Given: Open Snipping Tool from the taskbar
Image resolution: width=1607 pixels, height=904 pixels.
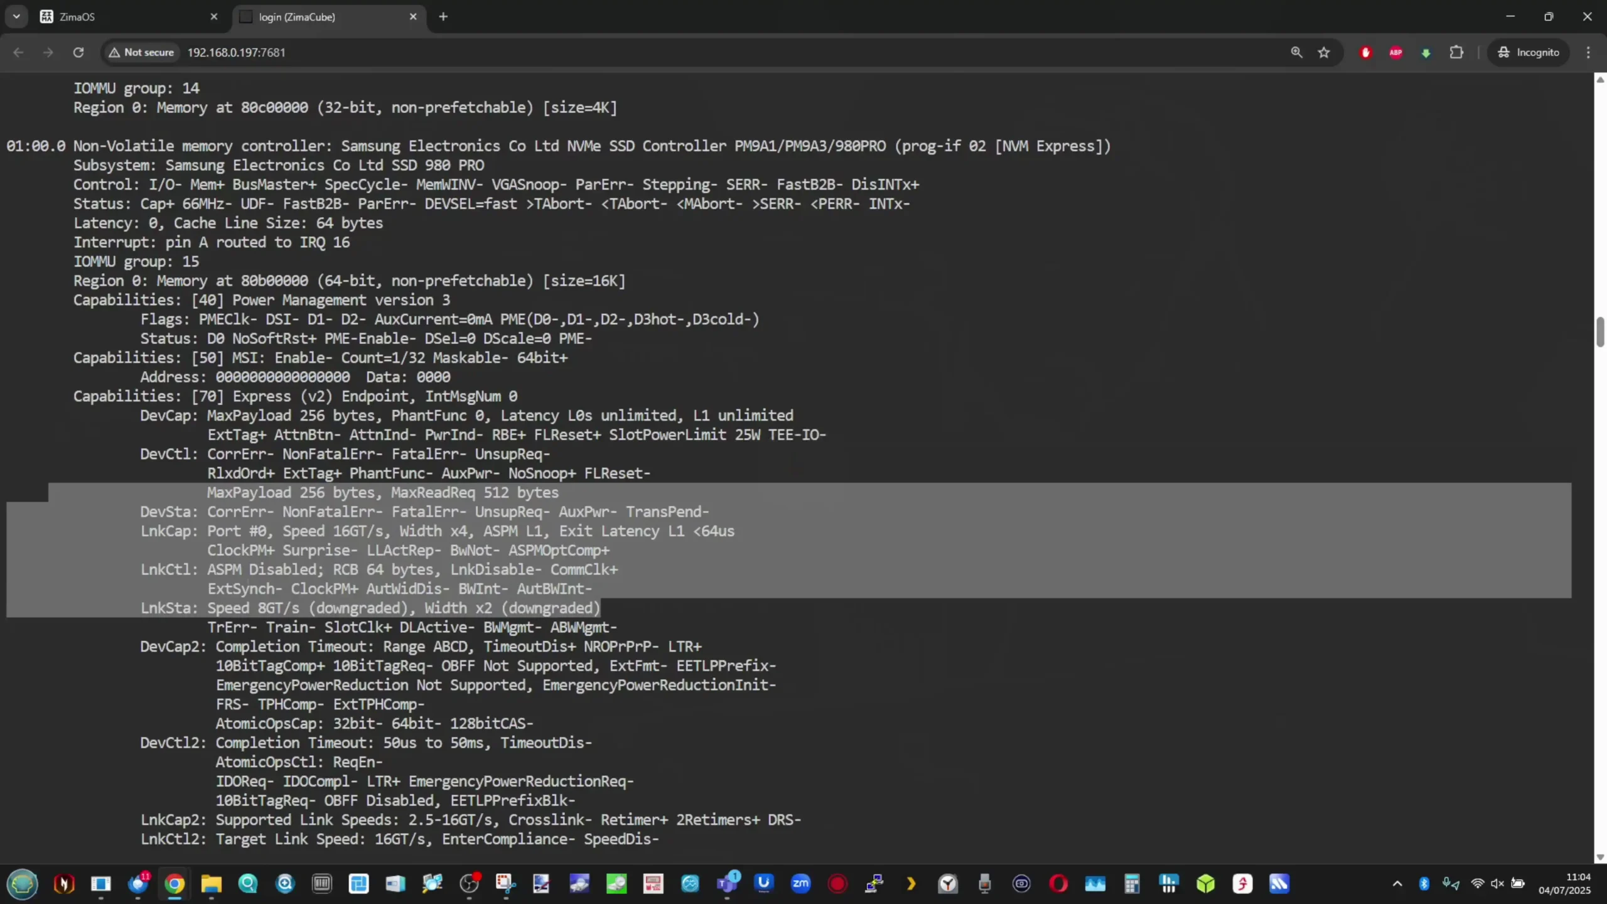Looking at the screenshot, I should pos(506,884).
